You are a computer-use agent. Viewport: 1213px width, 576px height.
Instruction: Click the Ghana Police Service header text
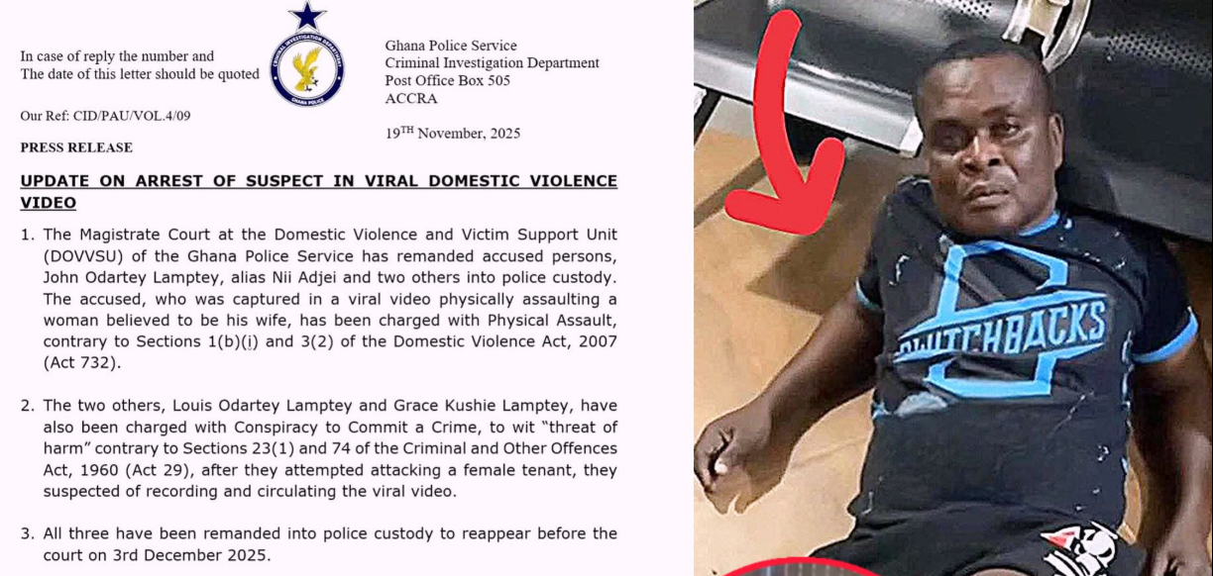click(x=450, y=46)
